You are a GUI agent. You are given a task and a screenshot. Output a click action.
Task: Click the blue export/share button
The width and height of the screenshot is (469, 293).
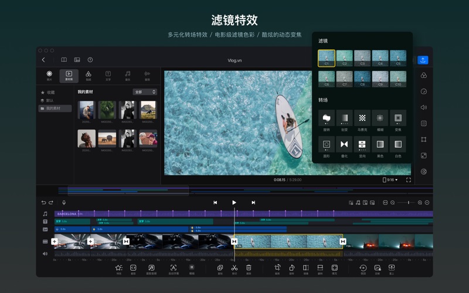pos(423,60)
